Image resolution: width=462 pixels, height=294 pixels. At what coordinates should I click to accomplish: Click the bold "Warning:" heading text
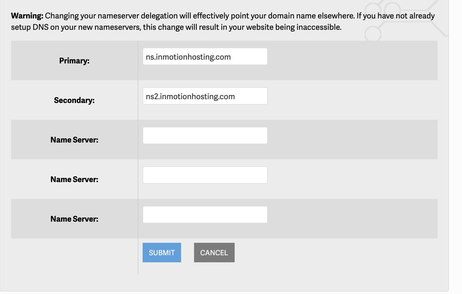pos(27,16)
